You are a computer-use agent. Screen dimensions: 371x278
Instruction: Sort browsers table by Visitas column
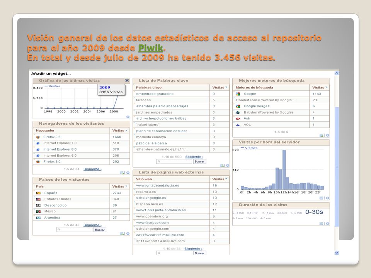click(120, 131)
